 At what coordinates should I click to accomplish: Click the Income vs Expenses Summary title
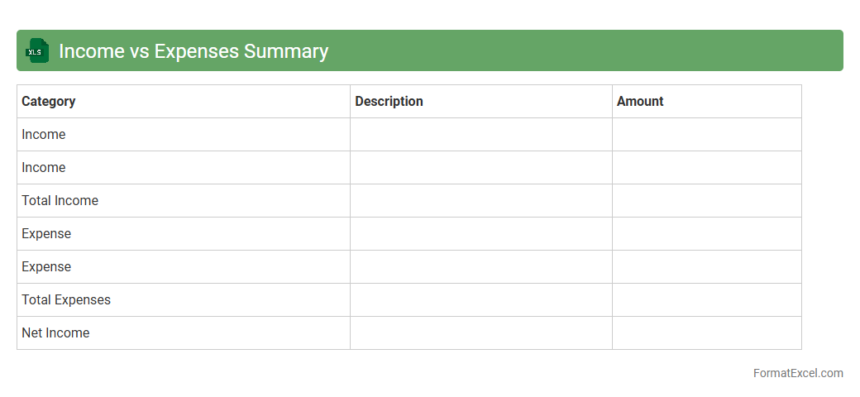(x=193, y=51)
